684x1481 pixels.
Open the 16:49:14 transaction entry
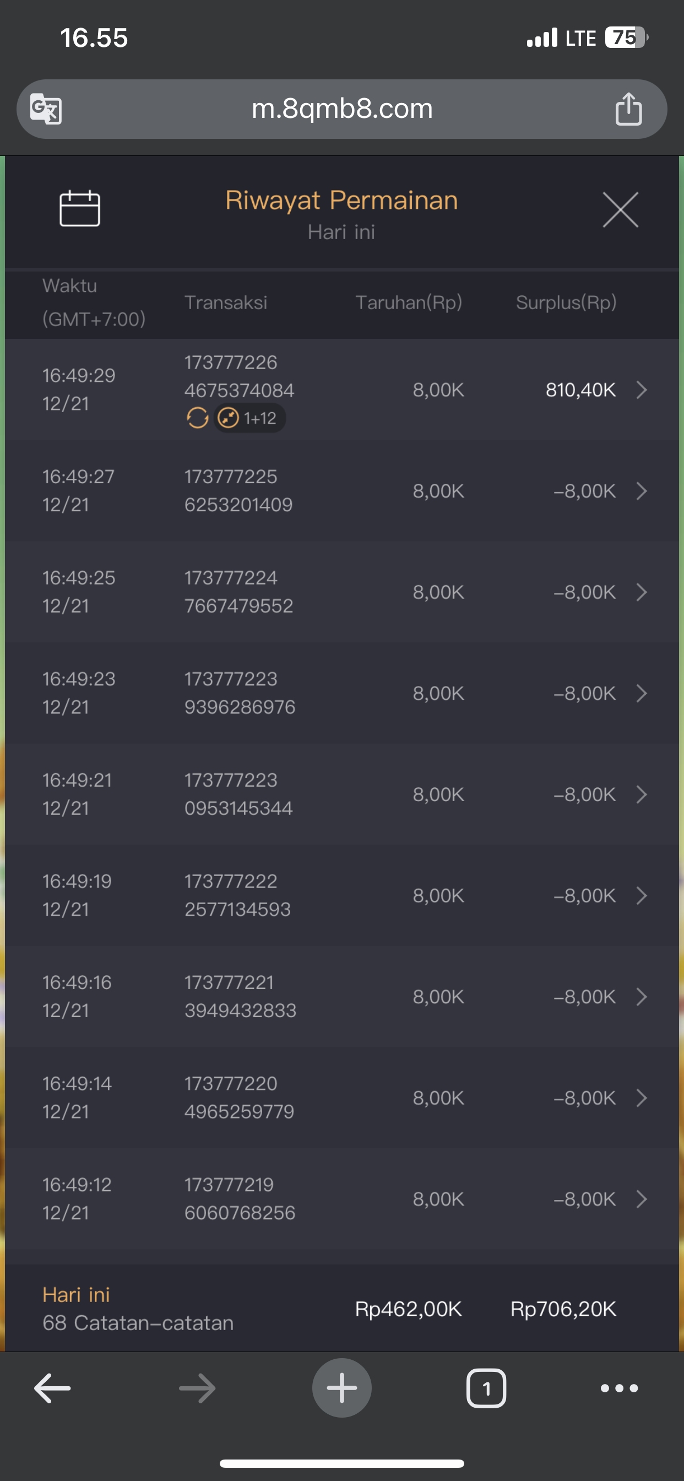[x=342, y=1098]
